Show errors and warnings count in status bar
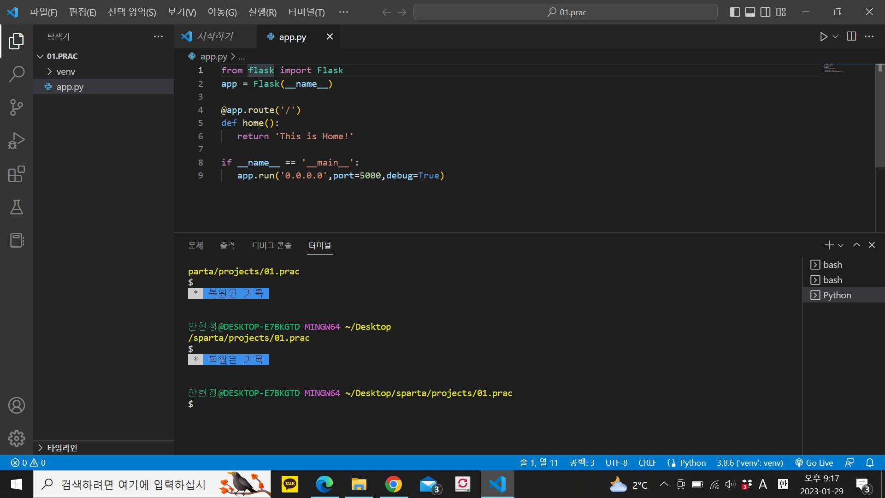The width and height of the screenshot is (885, 498). (28, 462)
